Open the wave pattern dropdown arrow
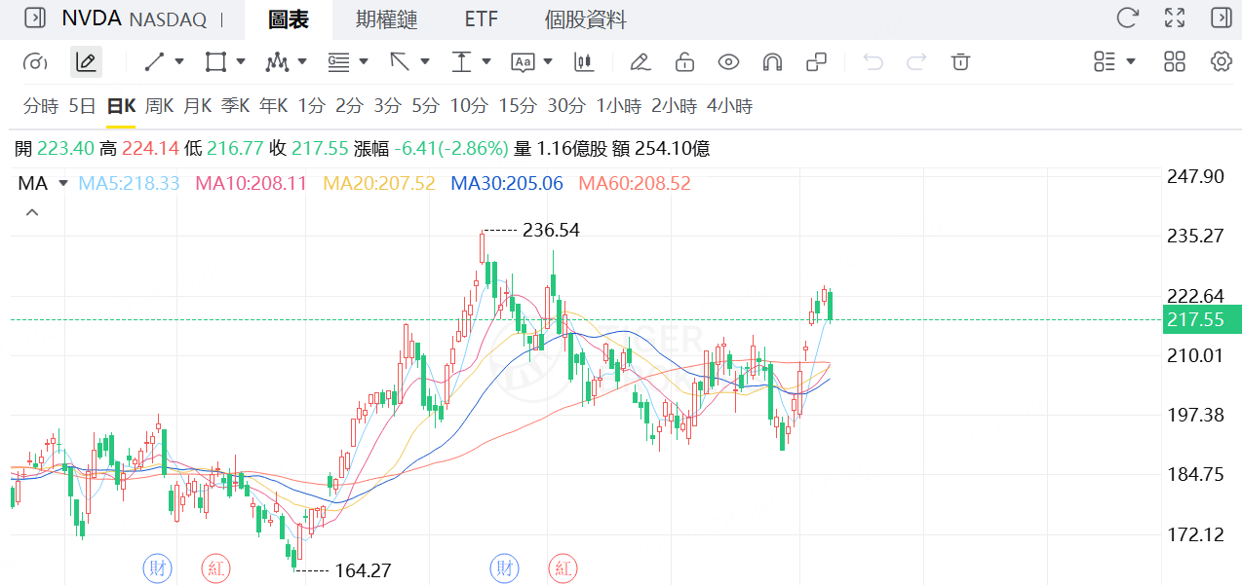Viewport: 1242px width, 586px height. (302, 61)
